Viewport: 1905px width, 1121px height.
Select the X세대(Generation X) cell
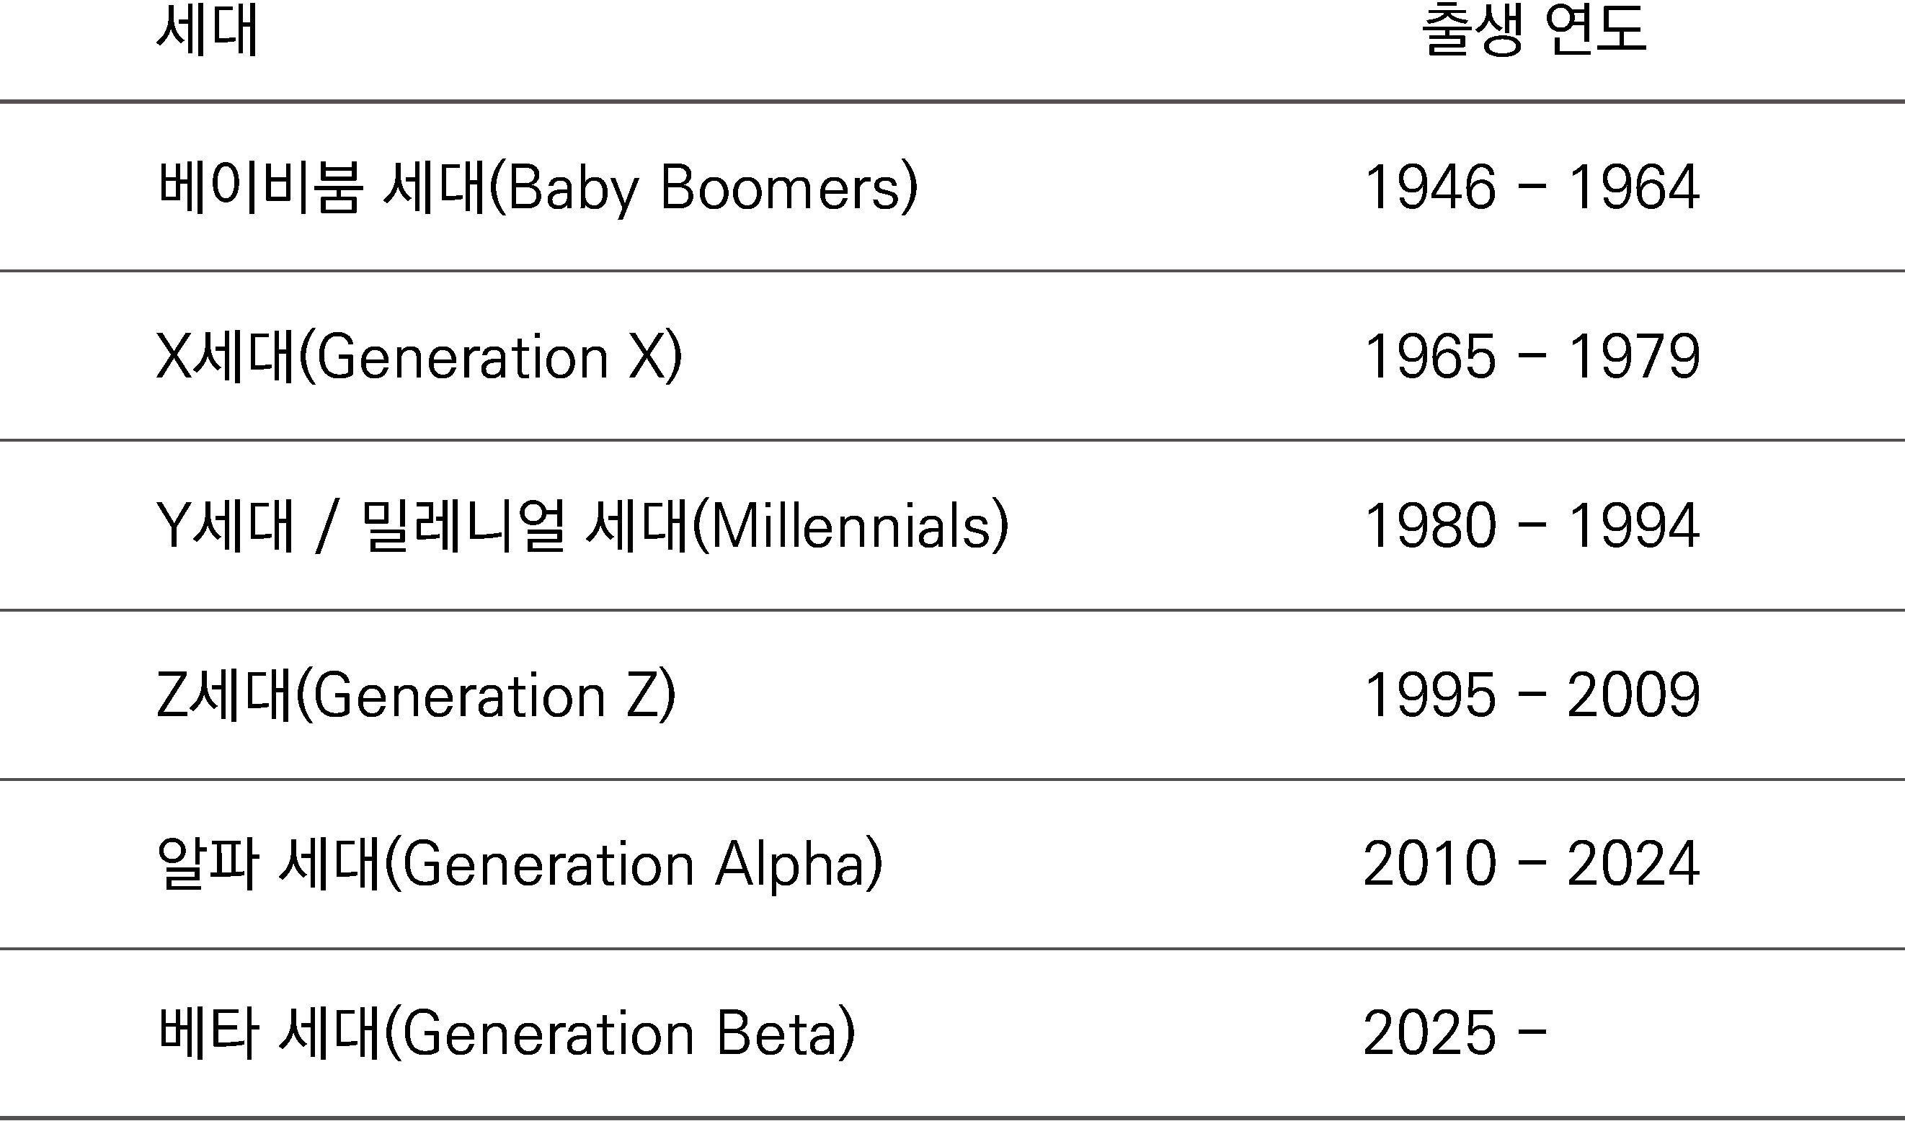coord(419,356)
